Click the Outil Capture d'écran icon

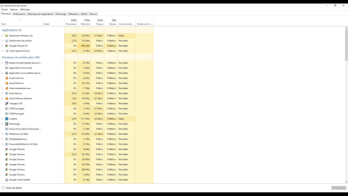(7, 51)
